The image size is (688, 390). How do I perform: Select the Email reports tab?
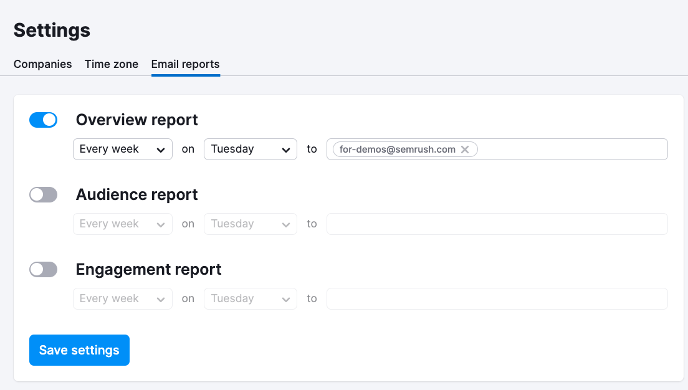pyautogui.click(x=185, y=64)
